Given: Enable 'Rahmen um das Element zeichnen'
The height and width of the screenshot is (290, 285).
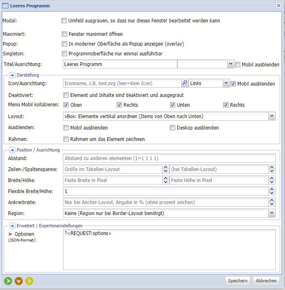Looking at the screenshot, I should click(x=66, y=139).
